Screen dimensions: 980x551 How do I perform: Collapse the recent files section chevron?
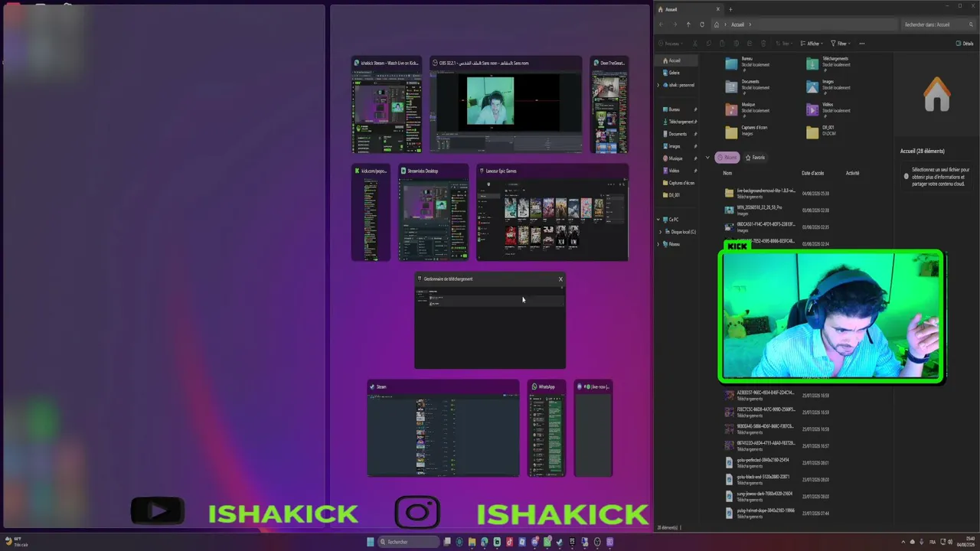(707, 158)
